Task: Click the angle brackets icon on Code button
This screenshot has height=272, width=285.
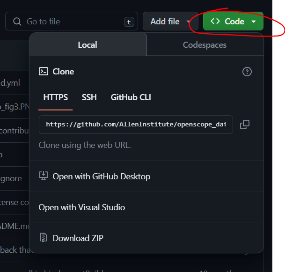Action: pos(215,21)
